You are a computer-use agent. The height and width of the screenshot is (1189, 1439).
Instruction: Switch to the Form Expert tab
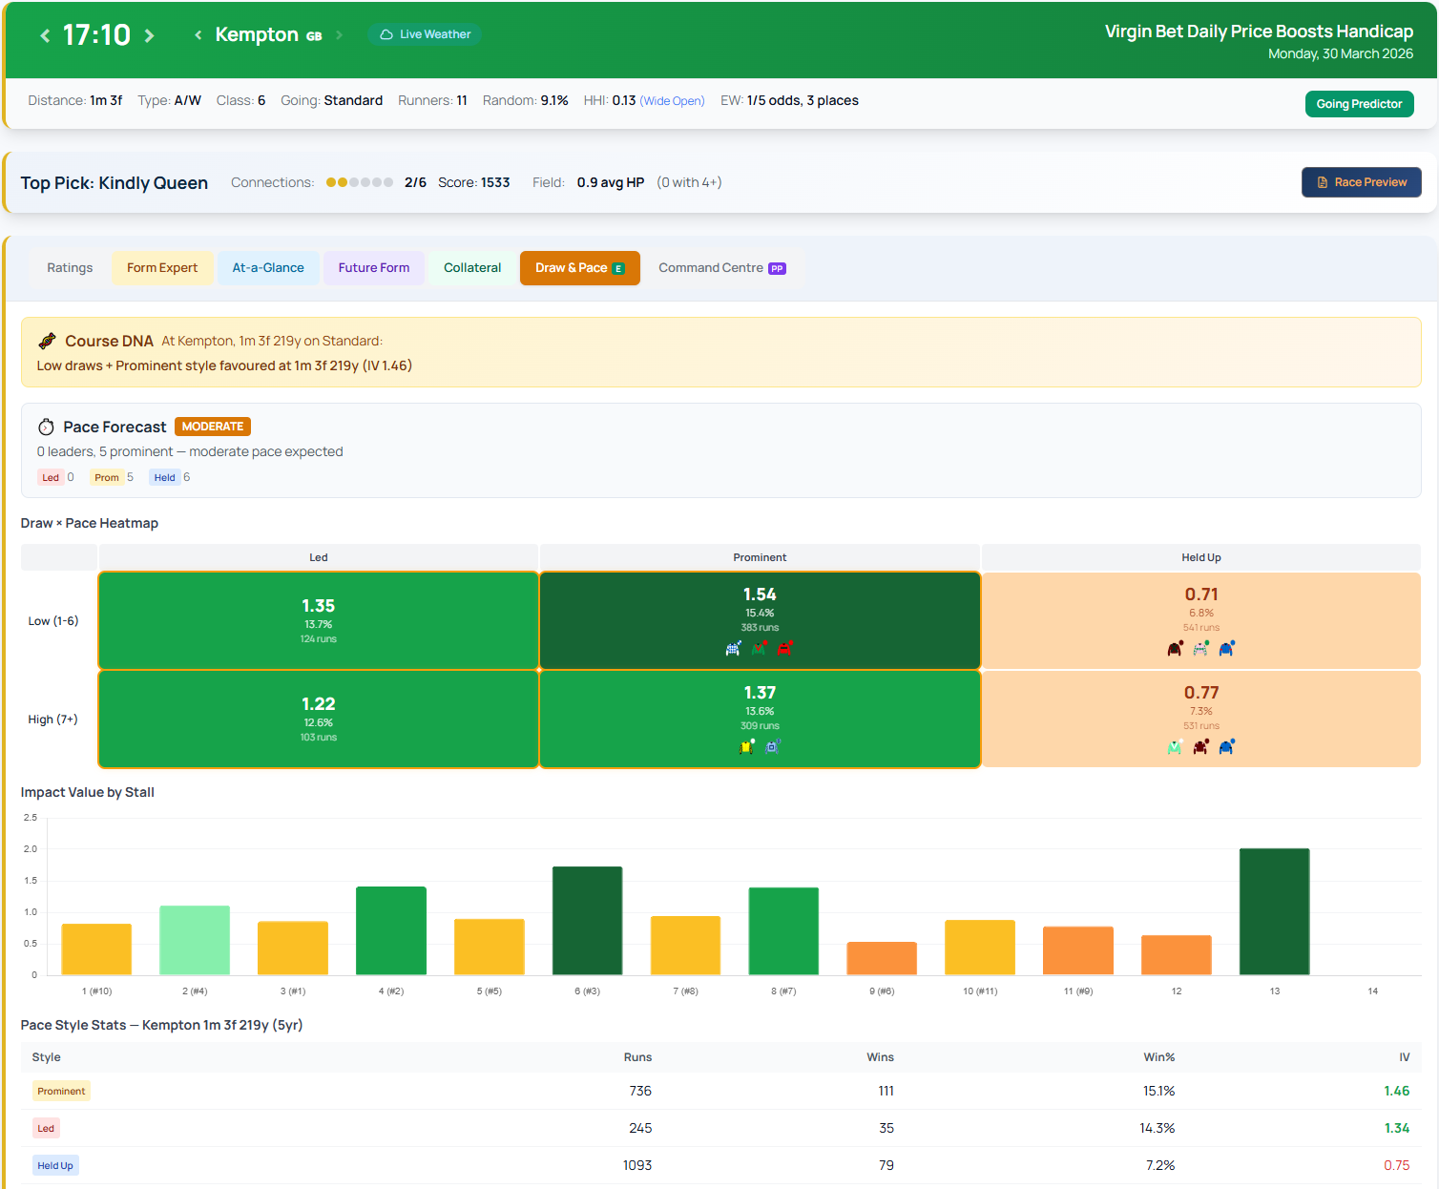[x=162, y=268]
